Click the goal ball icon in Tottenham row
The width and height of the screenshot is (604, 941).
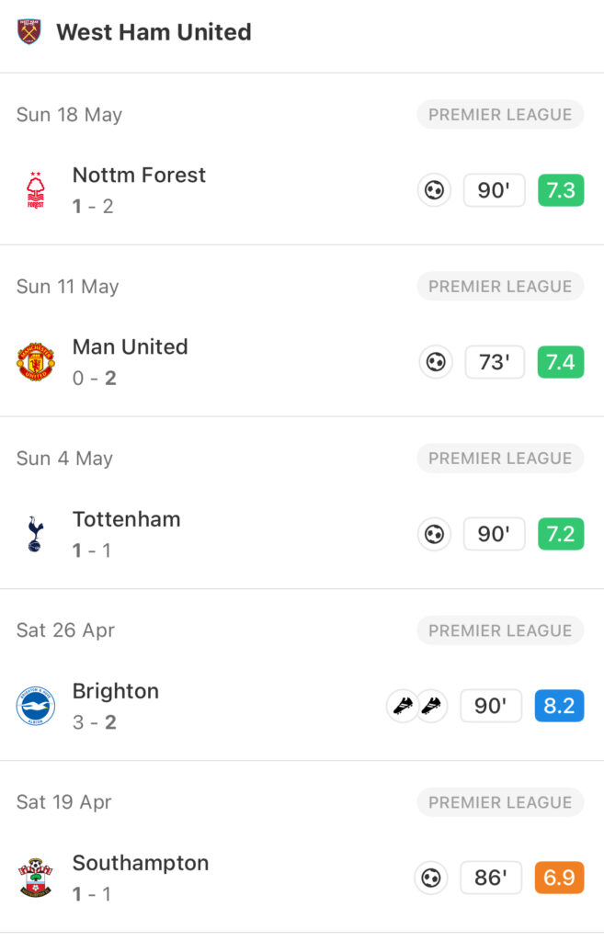[434, 534]
